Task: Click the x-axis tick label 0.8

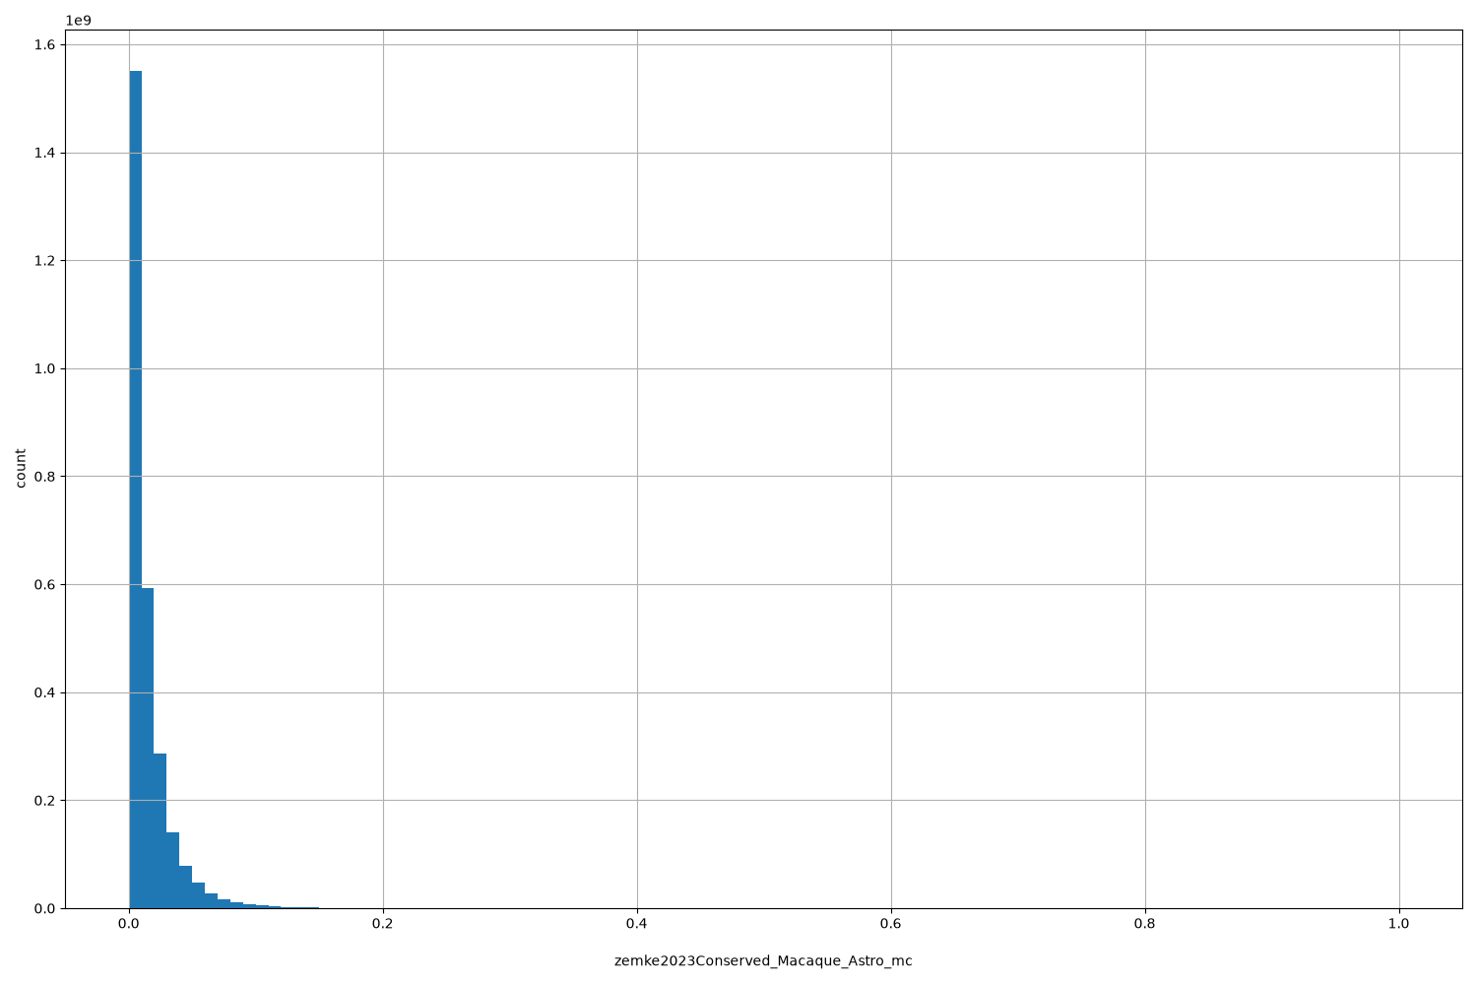Action: click(1145, 924)
